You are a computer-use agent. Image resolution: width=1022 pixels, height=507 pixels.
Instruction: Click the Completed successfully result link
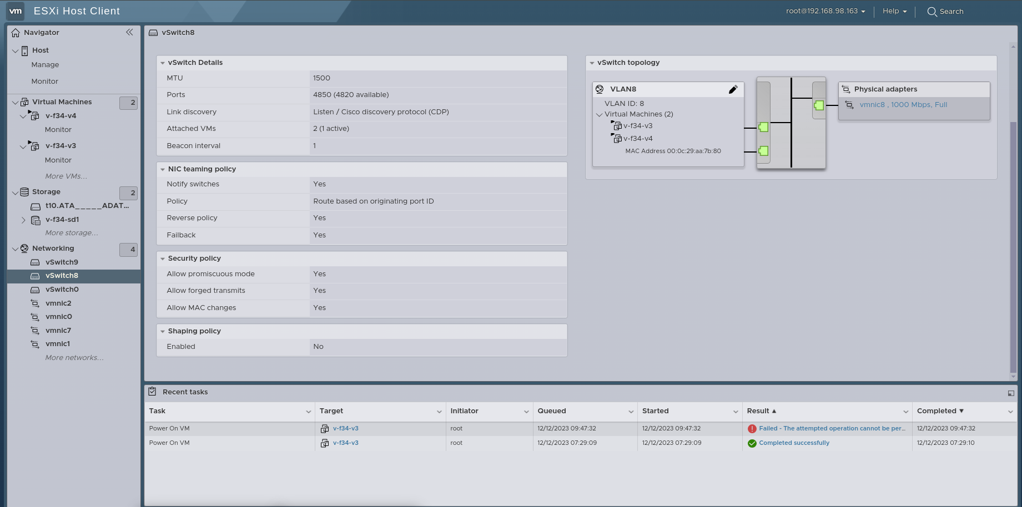click(794, 443)
